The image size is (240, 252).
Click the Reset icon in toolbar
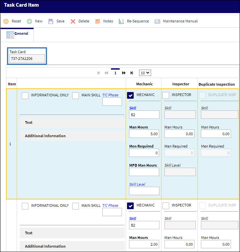click(6, 21)
